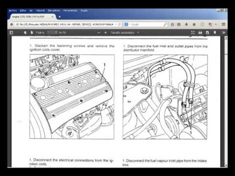The height and width of the screenshot is (176, 235).
Task: Bookmark this page with the star
Action: (x=172, y=24)
